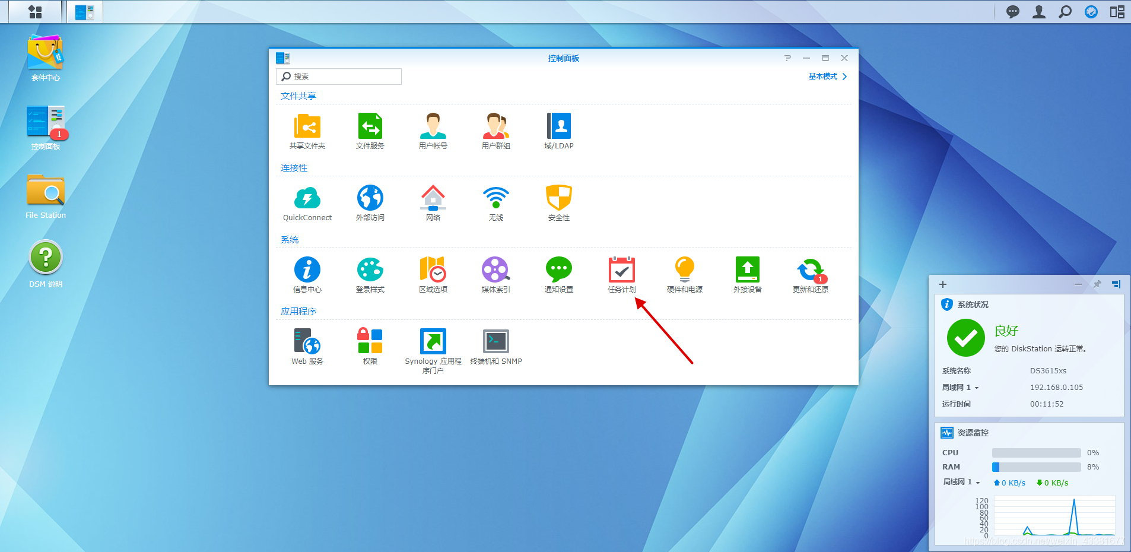Open Security (安全性) shield icon

click(x=559, y=198)
